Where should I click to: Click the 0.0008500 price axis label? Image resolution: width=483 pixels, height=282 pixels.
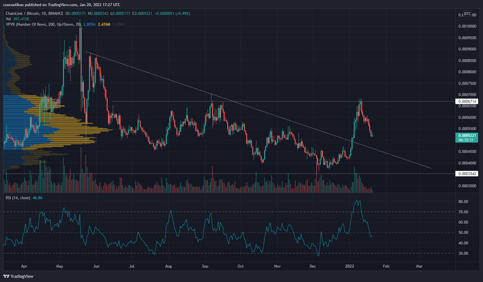coord(467,61)
